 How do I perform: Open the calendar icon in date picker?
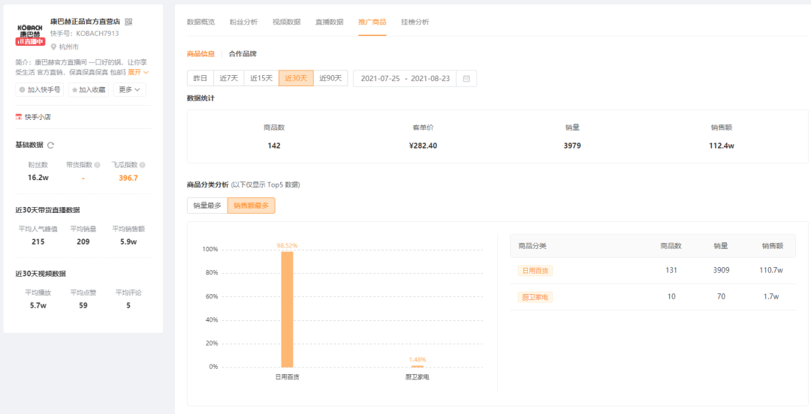tap(466, 79)
